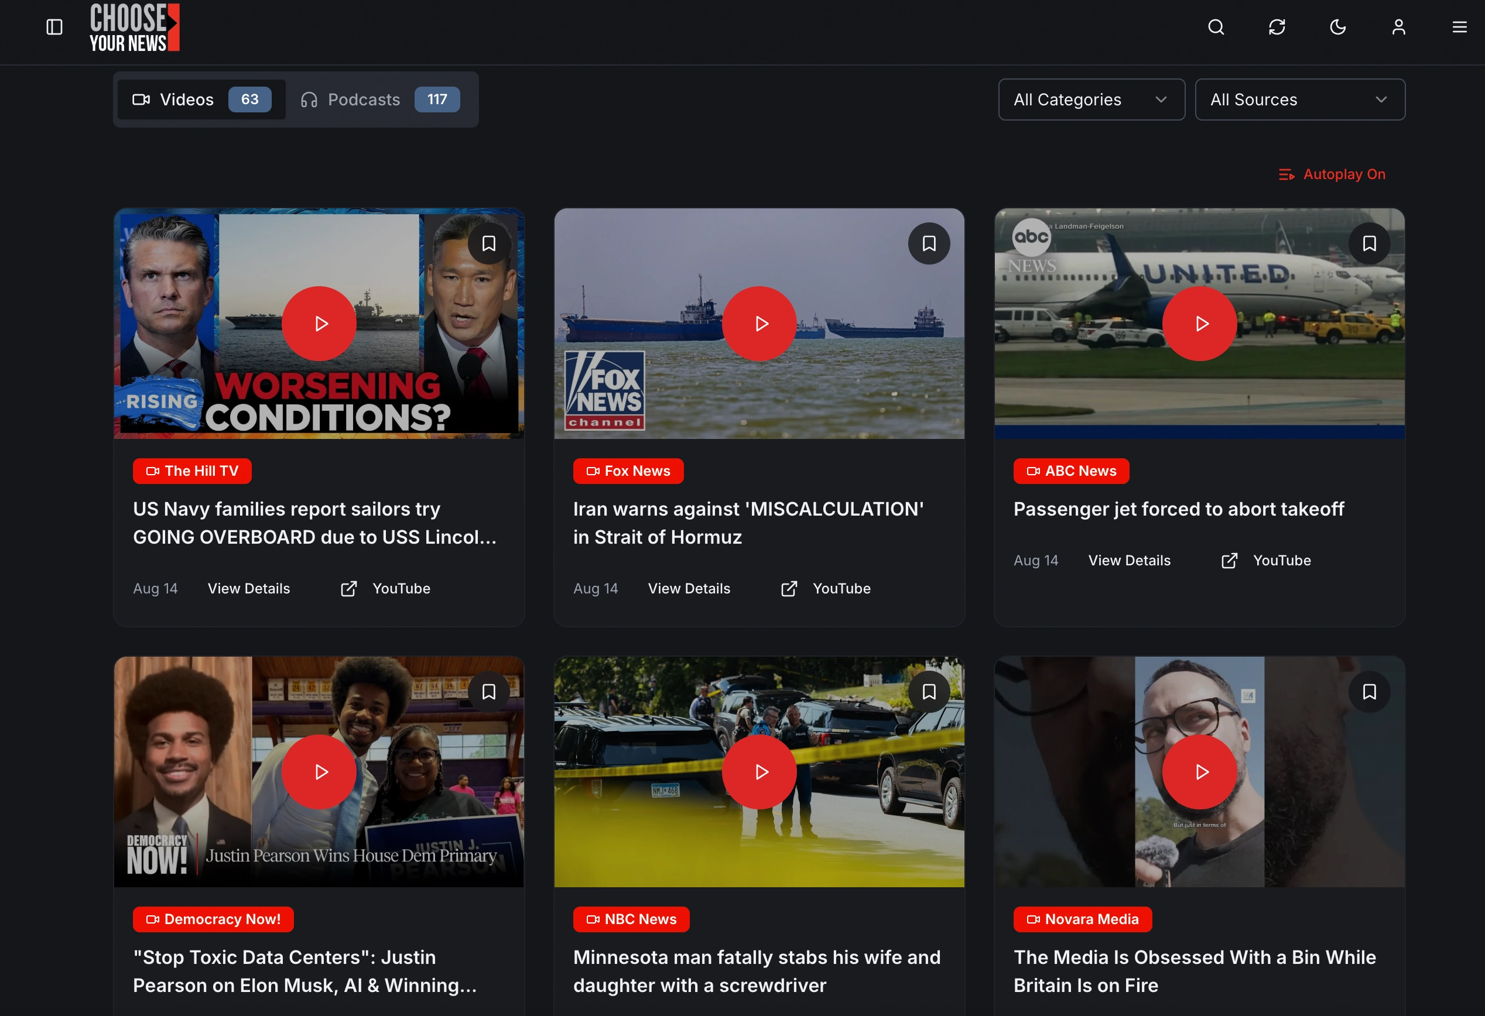The width and height of the screenshot is (1485, 1016).
Task: Click Aug 14 date on ABC News card
Action: tap(1036, 561)
